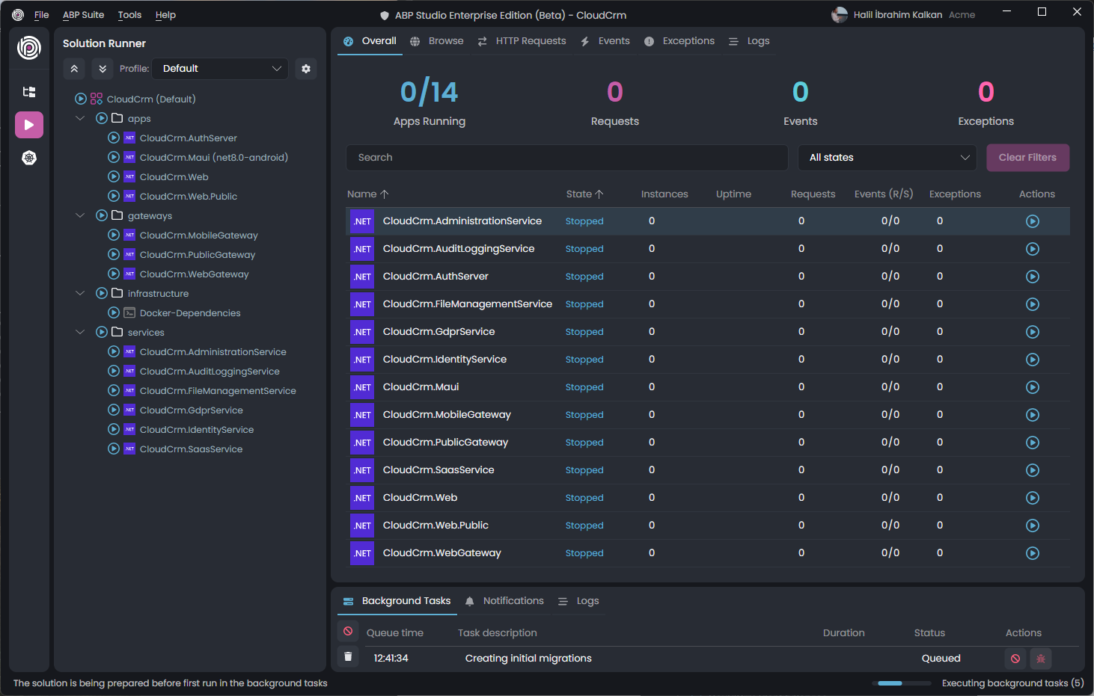The height and width of the screenshot is (696, 1094).
Task: Open the Profile dropdown showing Default
Action: pyautogui.click(x=219, y=68)
